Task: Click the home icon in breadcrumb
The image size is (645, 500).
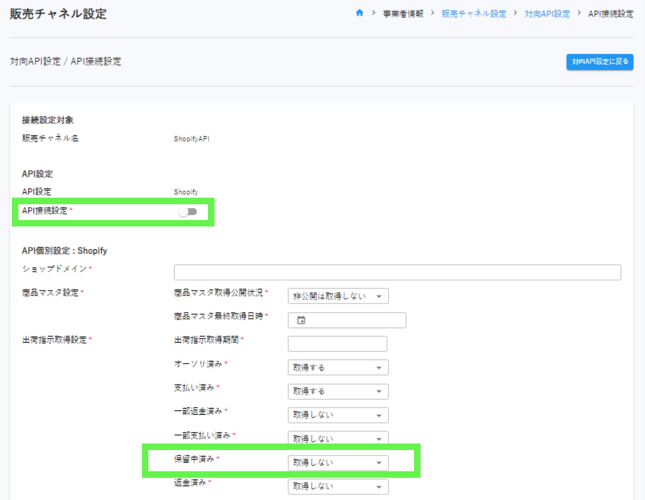Action: [359, 13]
